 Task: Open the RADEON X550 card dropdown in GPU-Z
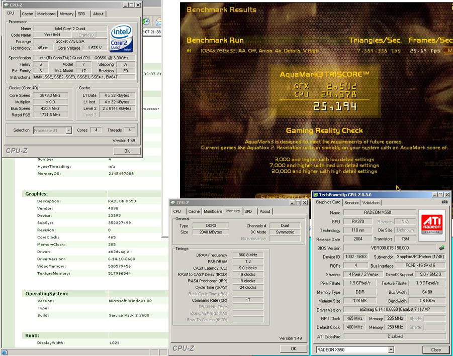[x=354, y=349]
